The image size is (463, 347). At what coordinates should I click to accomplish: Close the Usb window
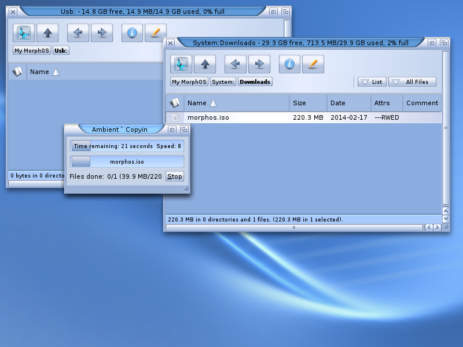pos(13,12)
